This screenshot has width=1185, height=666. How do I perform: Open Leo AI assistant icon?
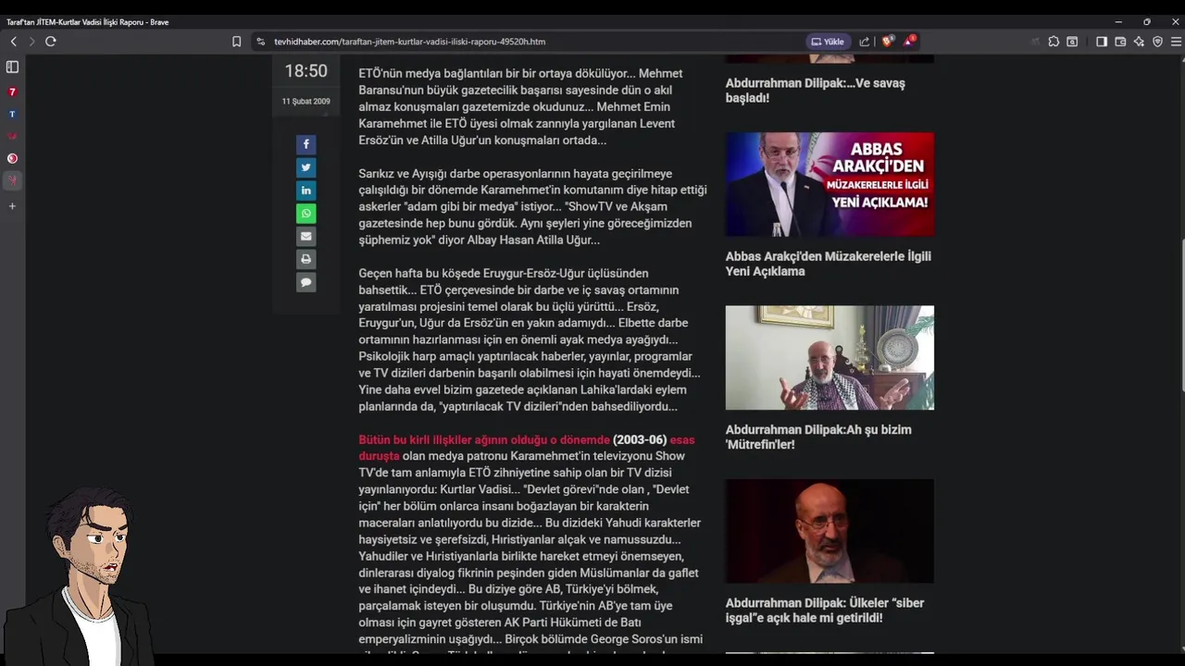pos(1139,42)
